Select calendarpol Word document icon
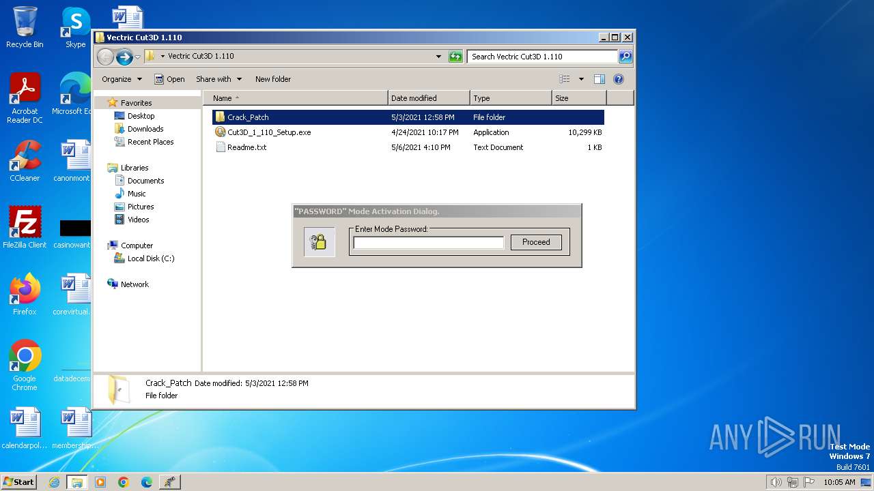Screen dimensions: 874x491 [x=25, y=428]
